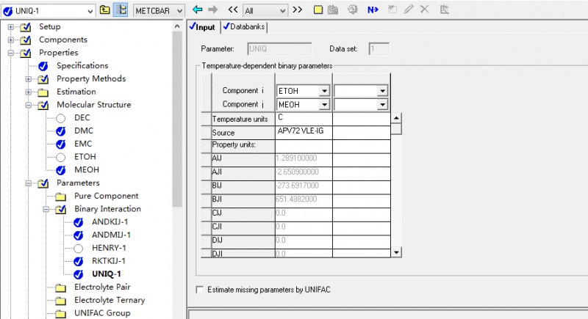Click the toolbar icon left of gear
The width and height of the screenshot is (588, 319).
[333, 10]
